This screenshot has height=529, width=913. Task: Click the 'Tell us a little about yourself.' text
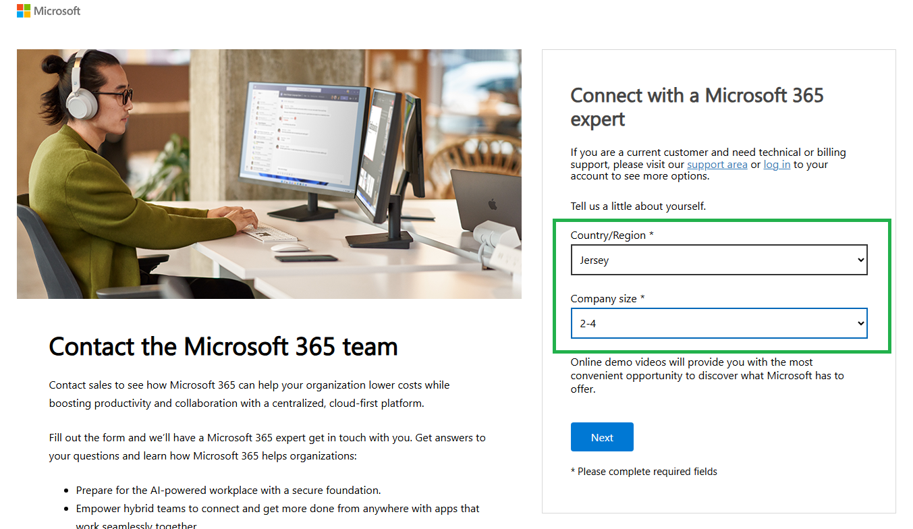tap(638, 206)
